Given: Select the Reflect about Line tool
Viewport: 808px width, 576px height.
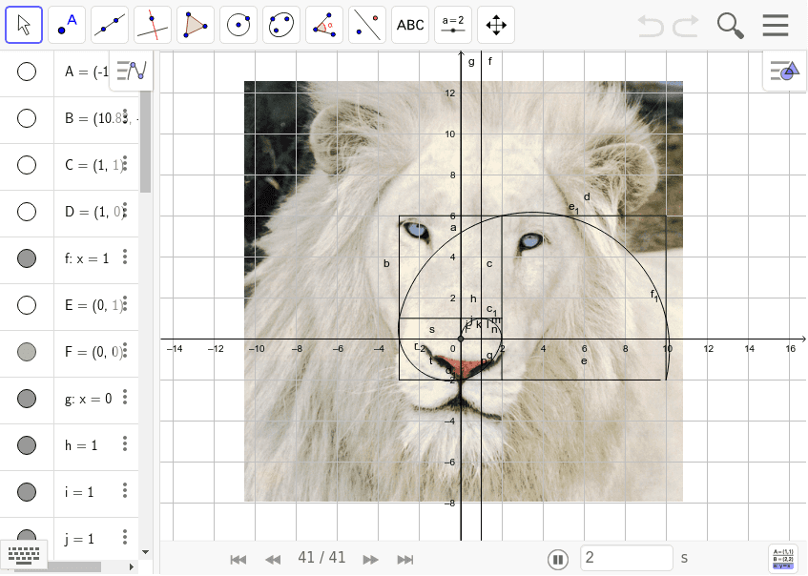Looking at the screenshot, I should [x=367, y=25].
